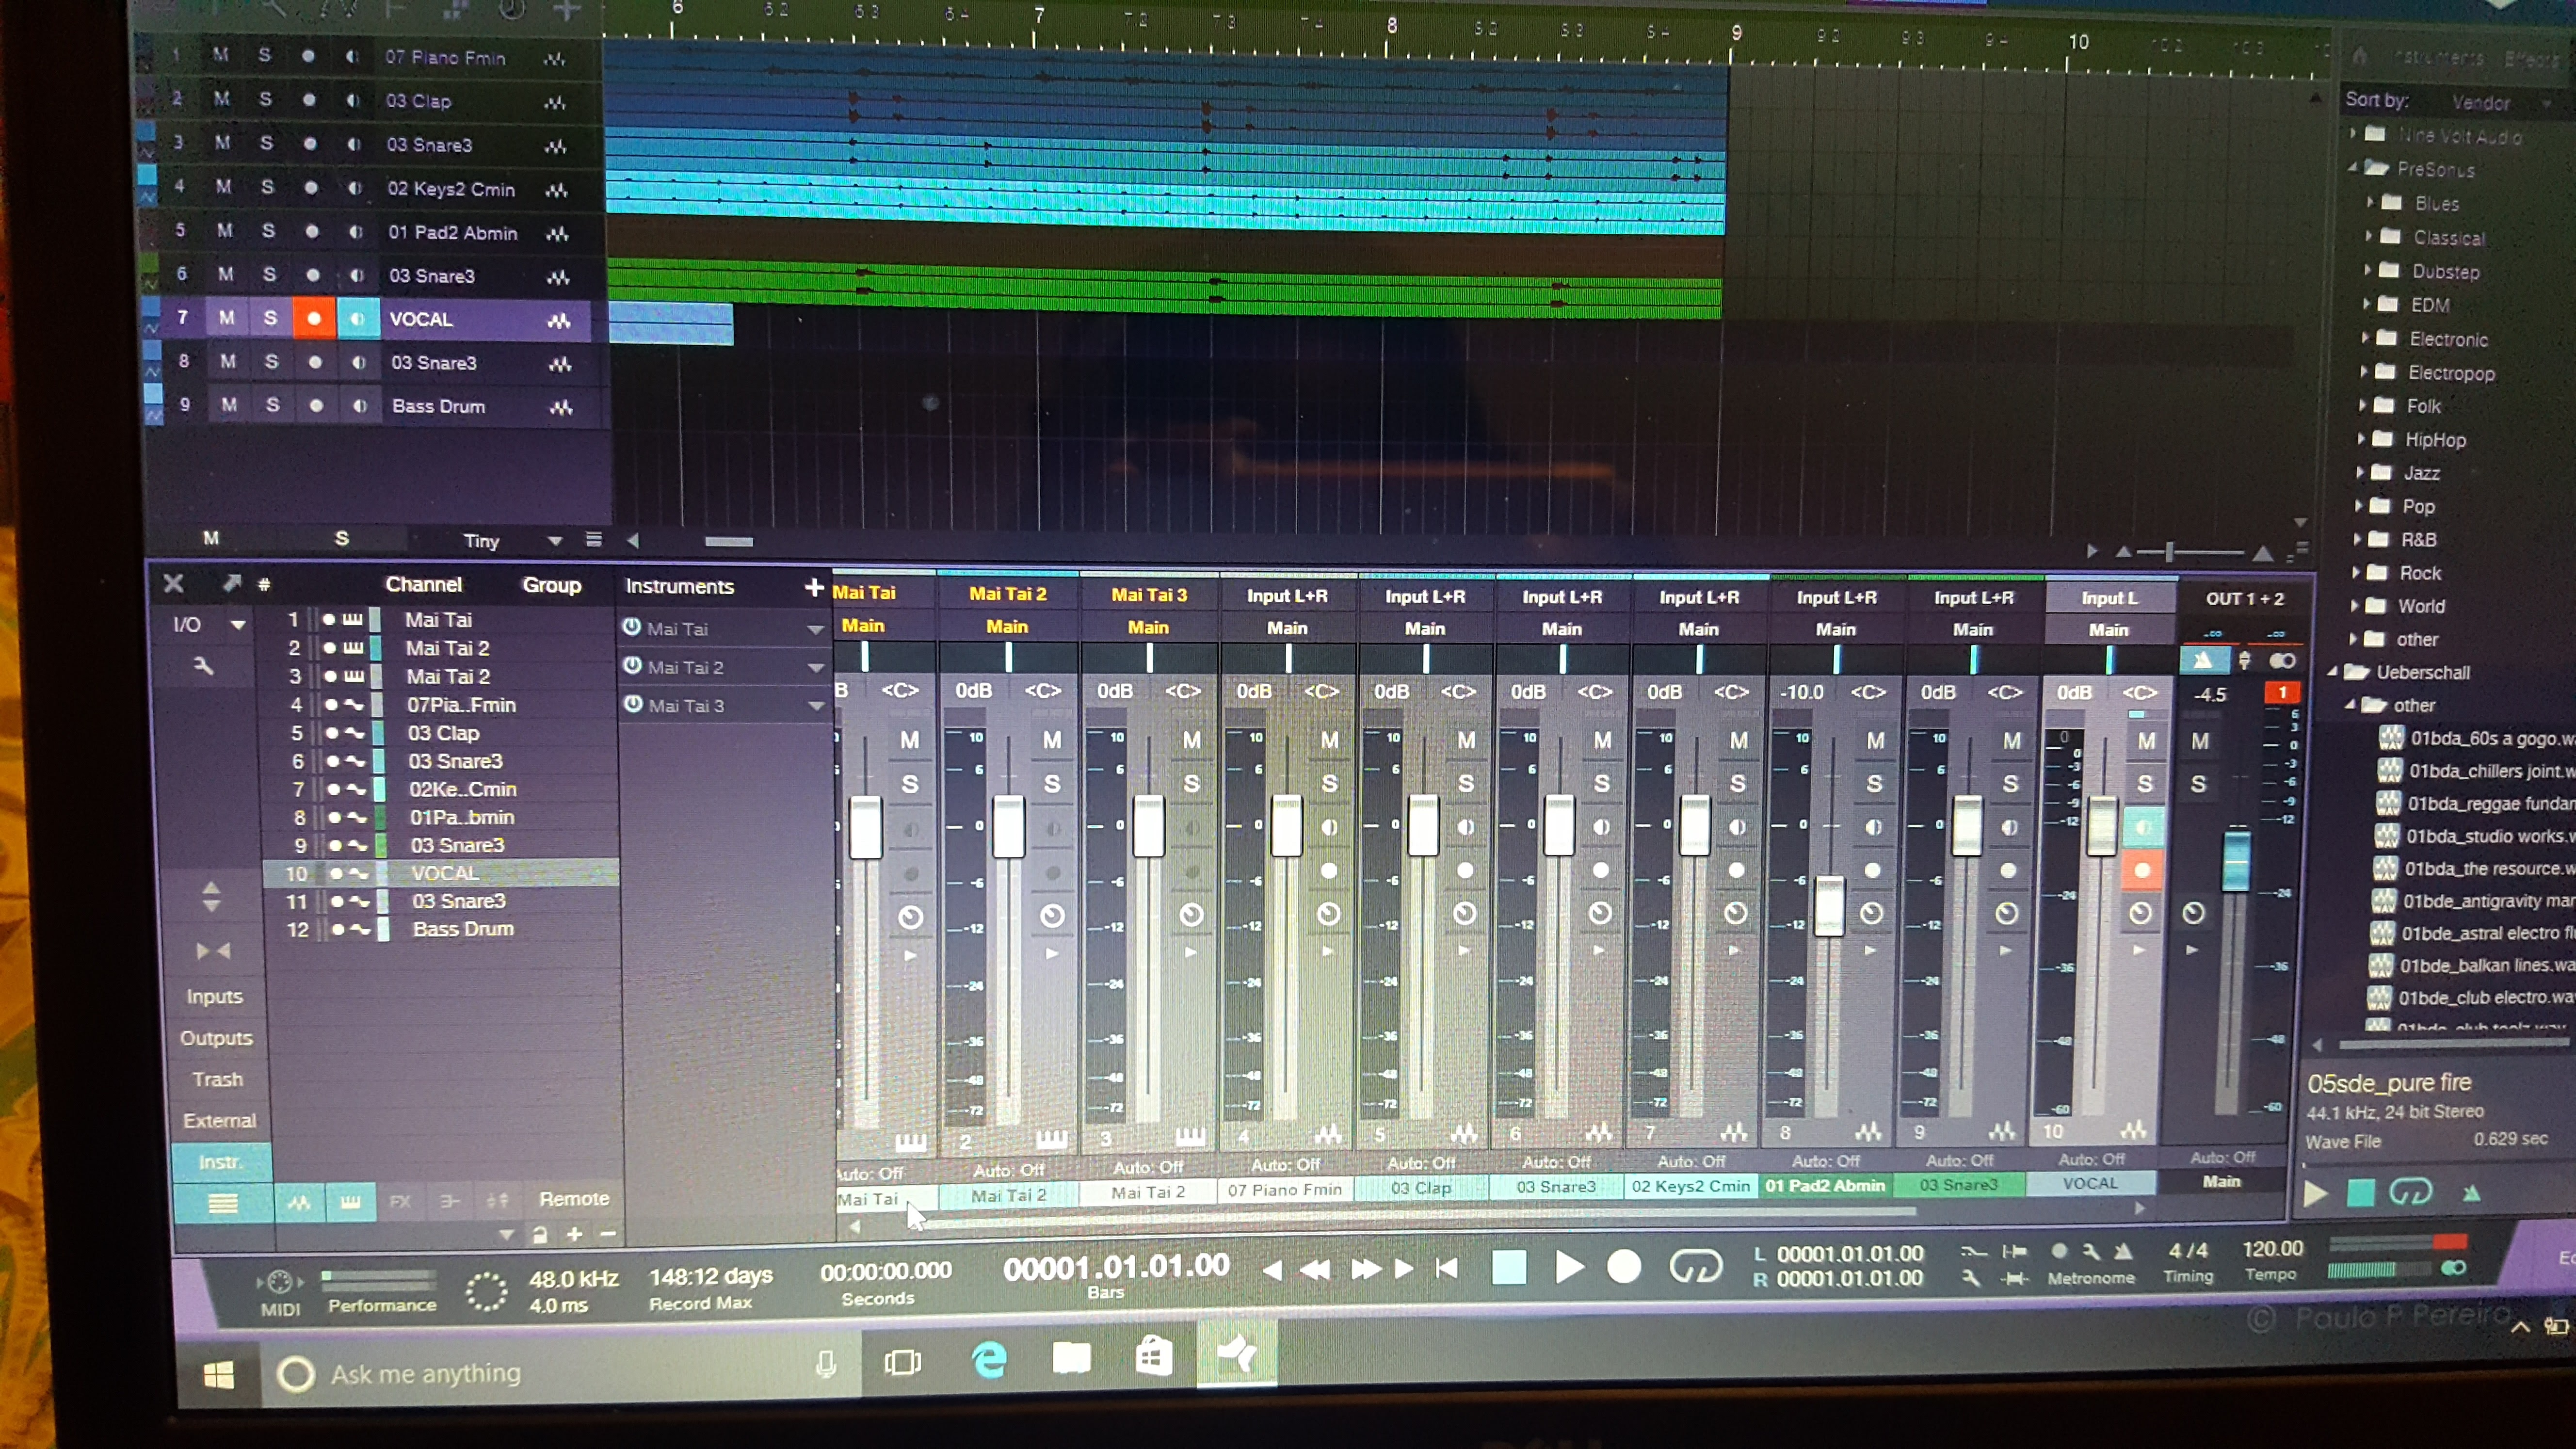Screen dimensions: 2576x1449
Task: Show the External section in mixer
Action: [219, 1120]
